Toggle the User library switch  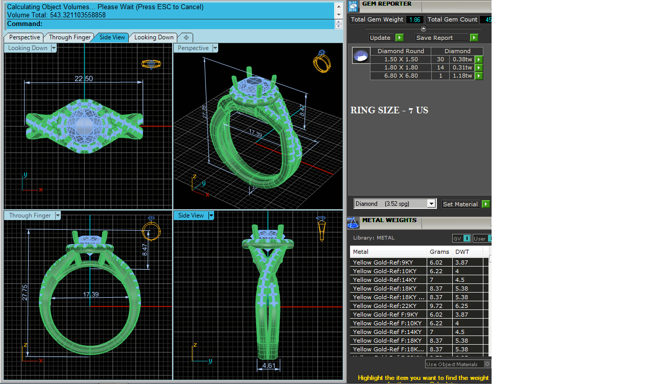click(490, 238)
